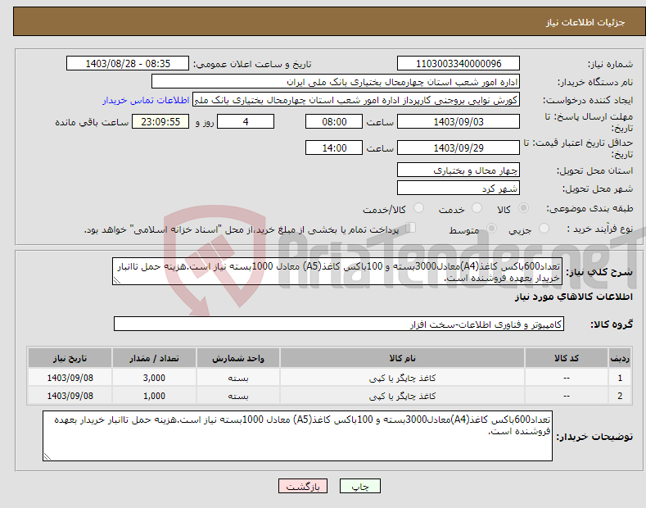
Task: Click the remaining days field showing 4
Action: [x=246, y=121]
